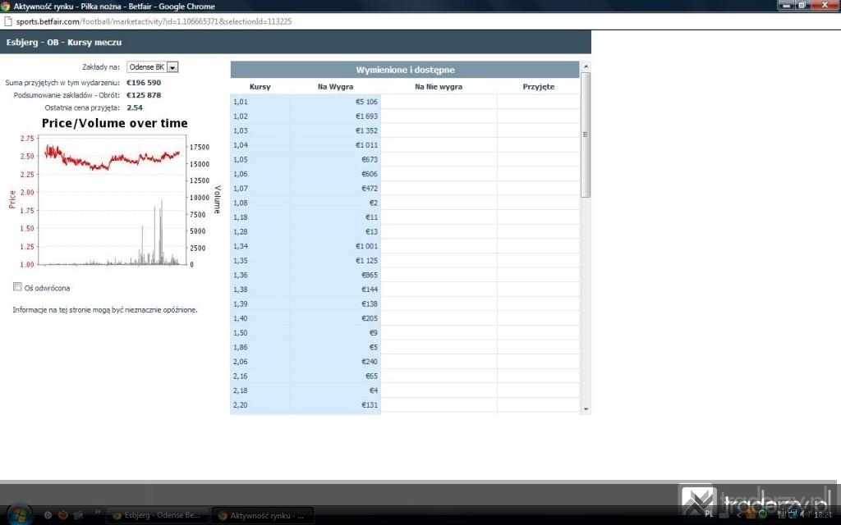This screenshot has height=525, width=841.
Task: Click the Na Wygra column header
Action: 335,86
